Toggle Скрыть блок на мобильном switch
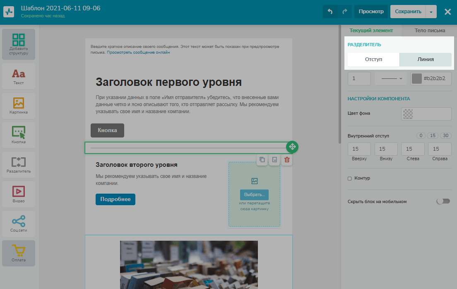 click(x=443, y=201)
